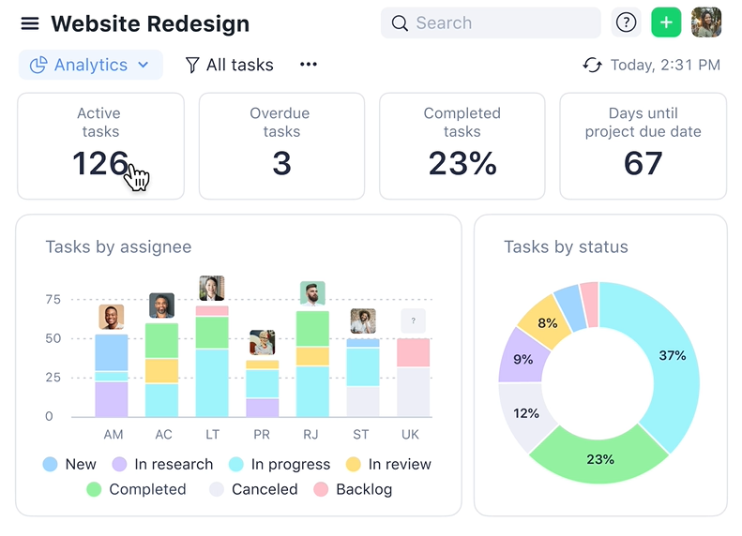742x536 pixels.
Task: Click the LT assignee avatar above bar
Action: pyautogui.click(x=212, y=288)
